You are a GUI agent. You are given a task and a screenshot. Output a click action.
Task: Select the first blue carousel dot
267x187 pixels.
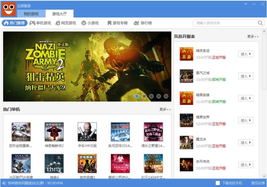point(137,96)
